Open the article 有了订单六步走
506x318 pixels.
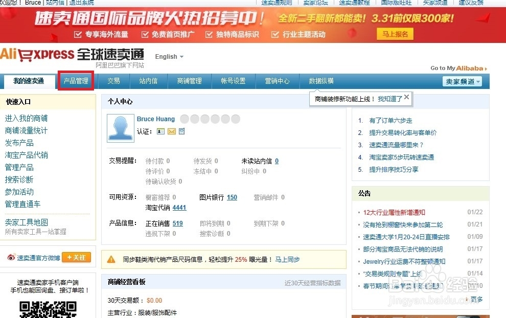[x=390, y=121]
